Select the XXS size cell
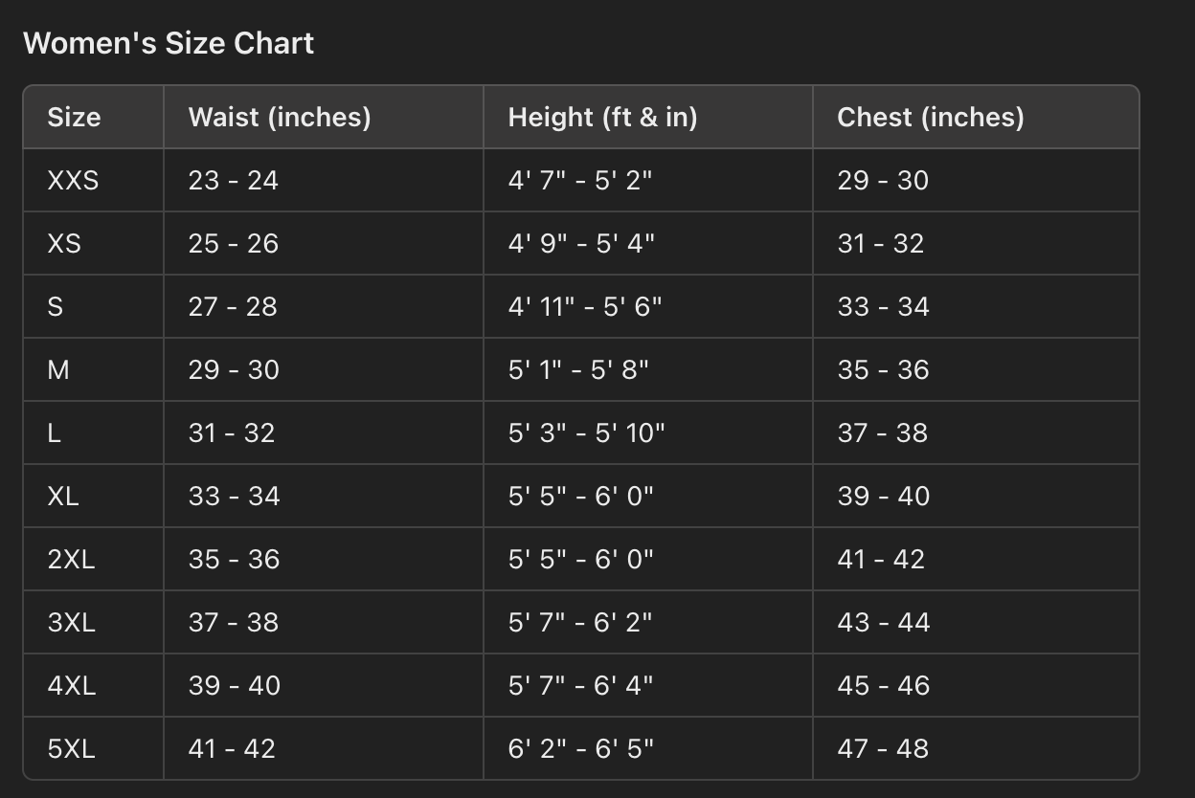 73,181
